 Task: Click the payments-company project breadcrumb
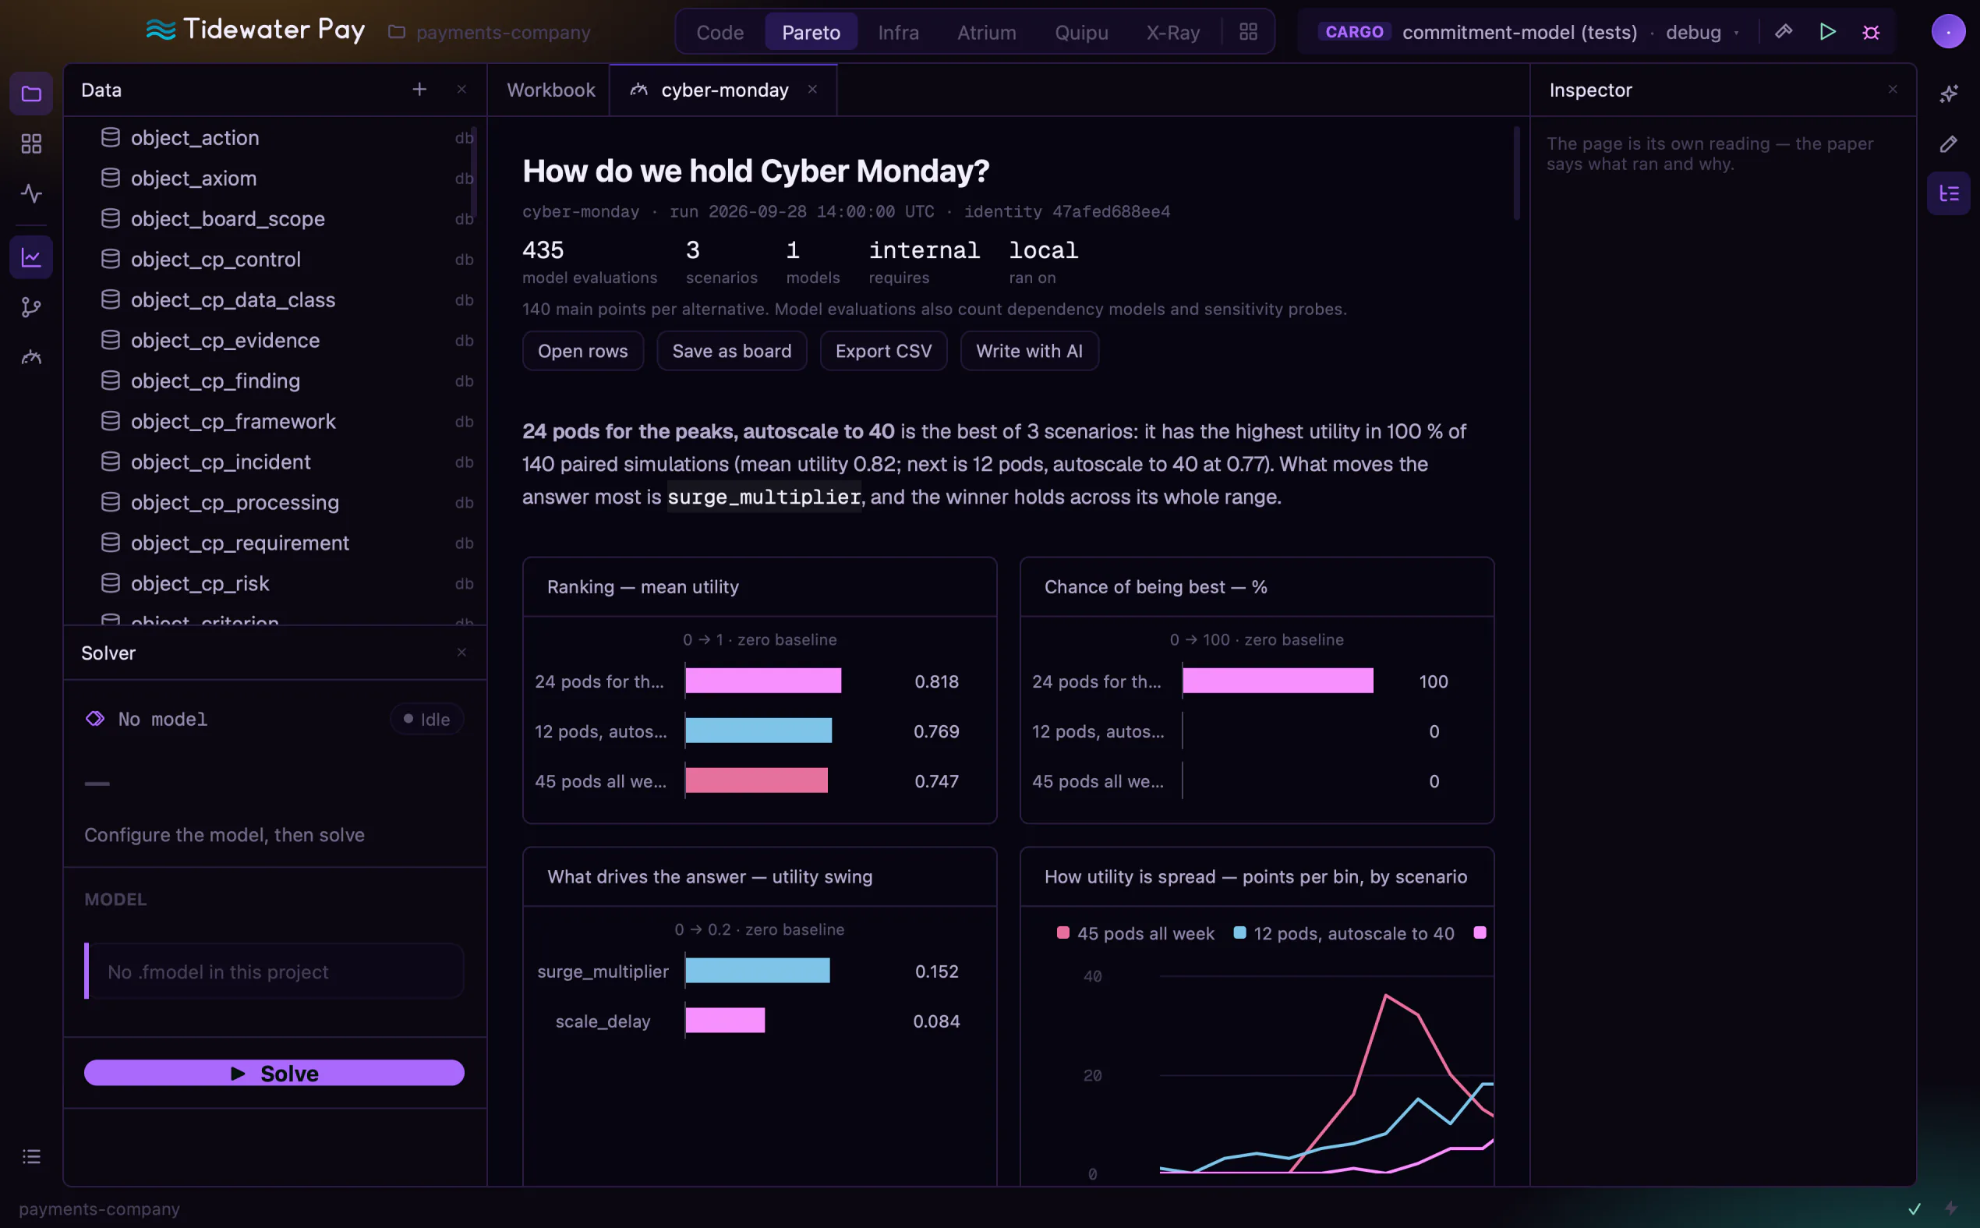tap(490, 32)
